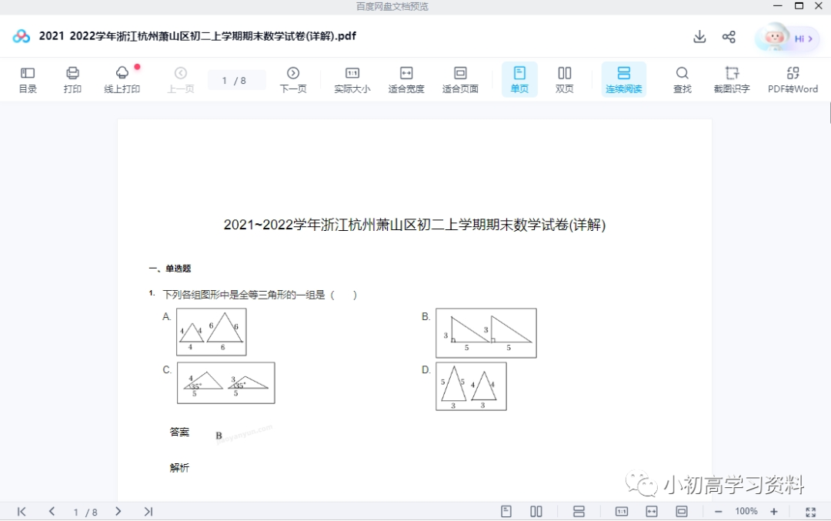Switch to 单页 single page view
The height and width of the screenshot is (521, 831).
pyautogui.click(x=519, y=79)
